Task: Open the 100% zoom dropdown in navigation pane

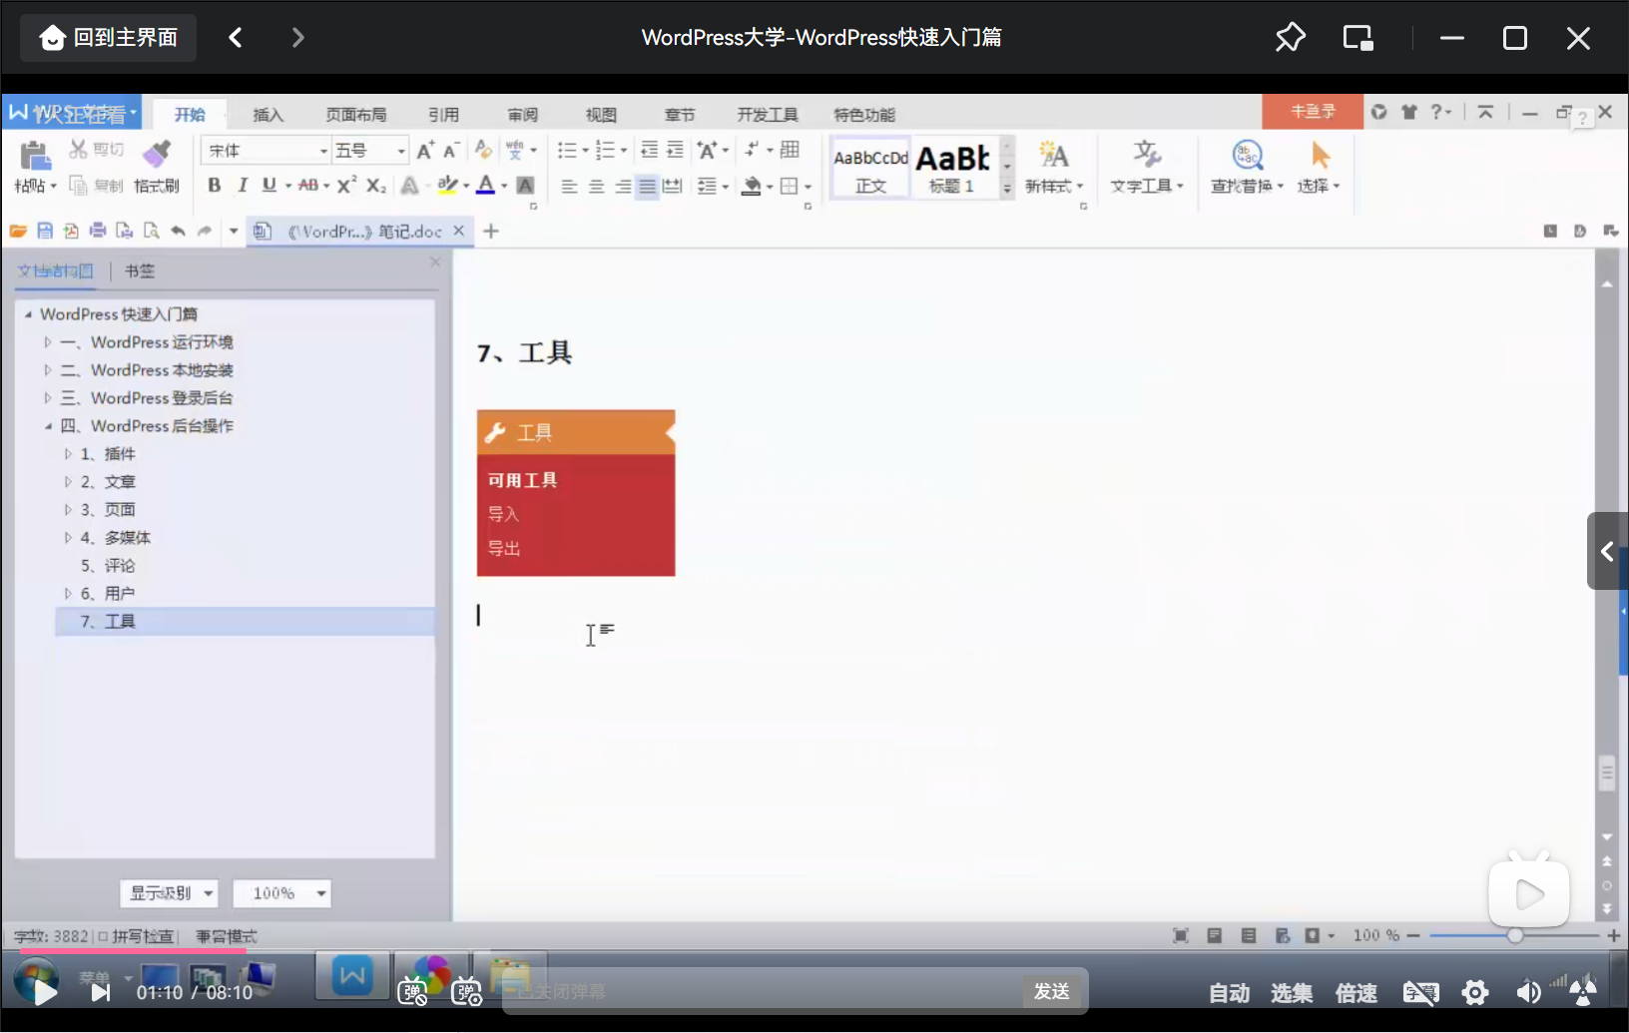Action: [281, 893]
